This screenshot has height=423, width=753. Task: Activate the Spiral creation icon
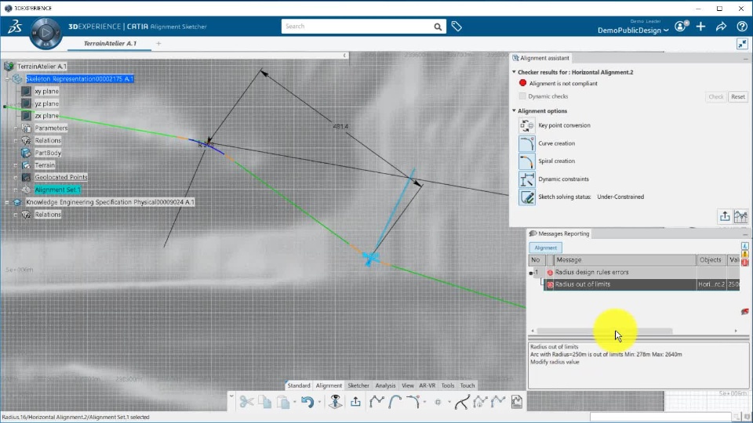click(527, 161)
